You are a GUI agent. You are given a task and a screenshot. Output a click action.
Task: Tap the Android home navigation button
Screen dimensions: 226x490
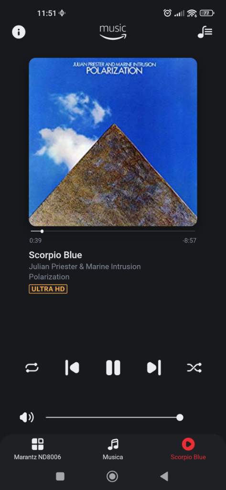112,476
